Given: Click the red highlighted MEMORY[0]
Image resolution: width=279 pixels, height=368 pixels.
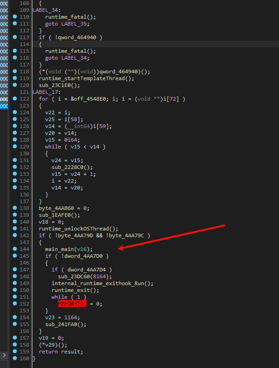Looking at the screenshot, I should coord(72,304).
